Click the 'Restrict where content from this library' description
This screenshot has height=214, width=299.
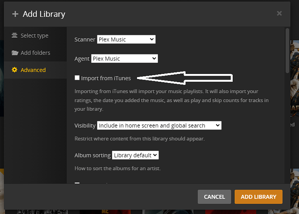tap(140, 139)
